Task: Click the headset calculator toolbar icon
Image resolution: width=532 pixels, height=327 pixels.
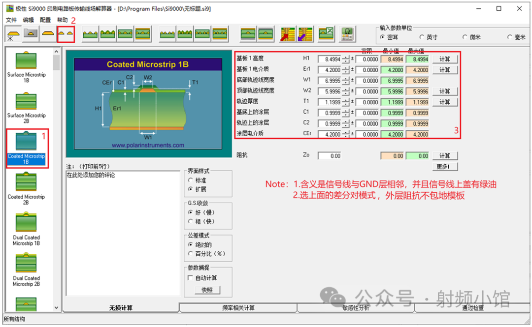Action: click(348, 34)
